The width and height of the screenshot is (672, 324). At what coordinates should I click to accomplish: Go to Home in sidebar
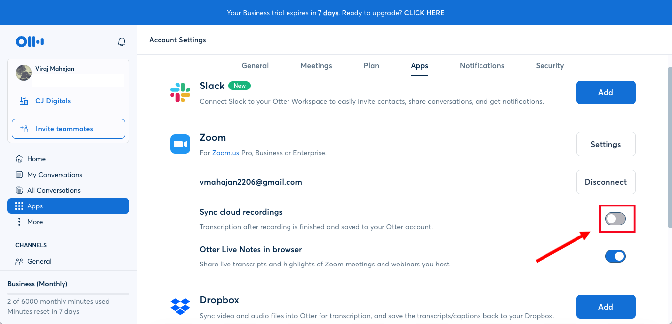point(68,159)
